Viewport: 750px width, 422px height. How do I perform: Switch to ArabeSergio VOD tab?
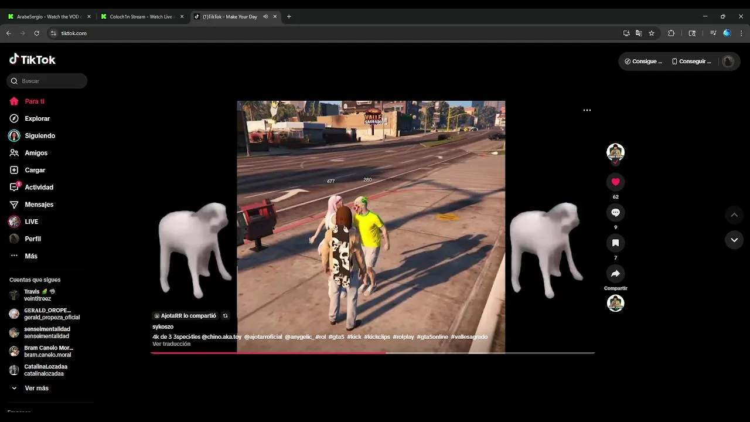pyautogui.click(x=48, y=16)
